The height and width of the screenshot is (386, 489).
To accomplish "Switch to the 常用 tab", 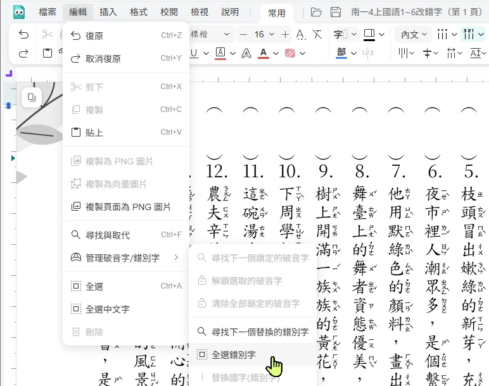I will 277,13.
